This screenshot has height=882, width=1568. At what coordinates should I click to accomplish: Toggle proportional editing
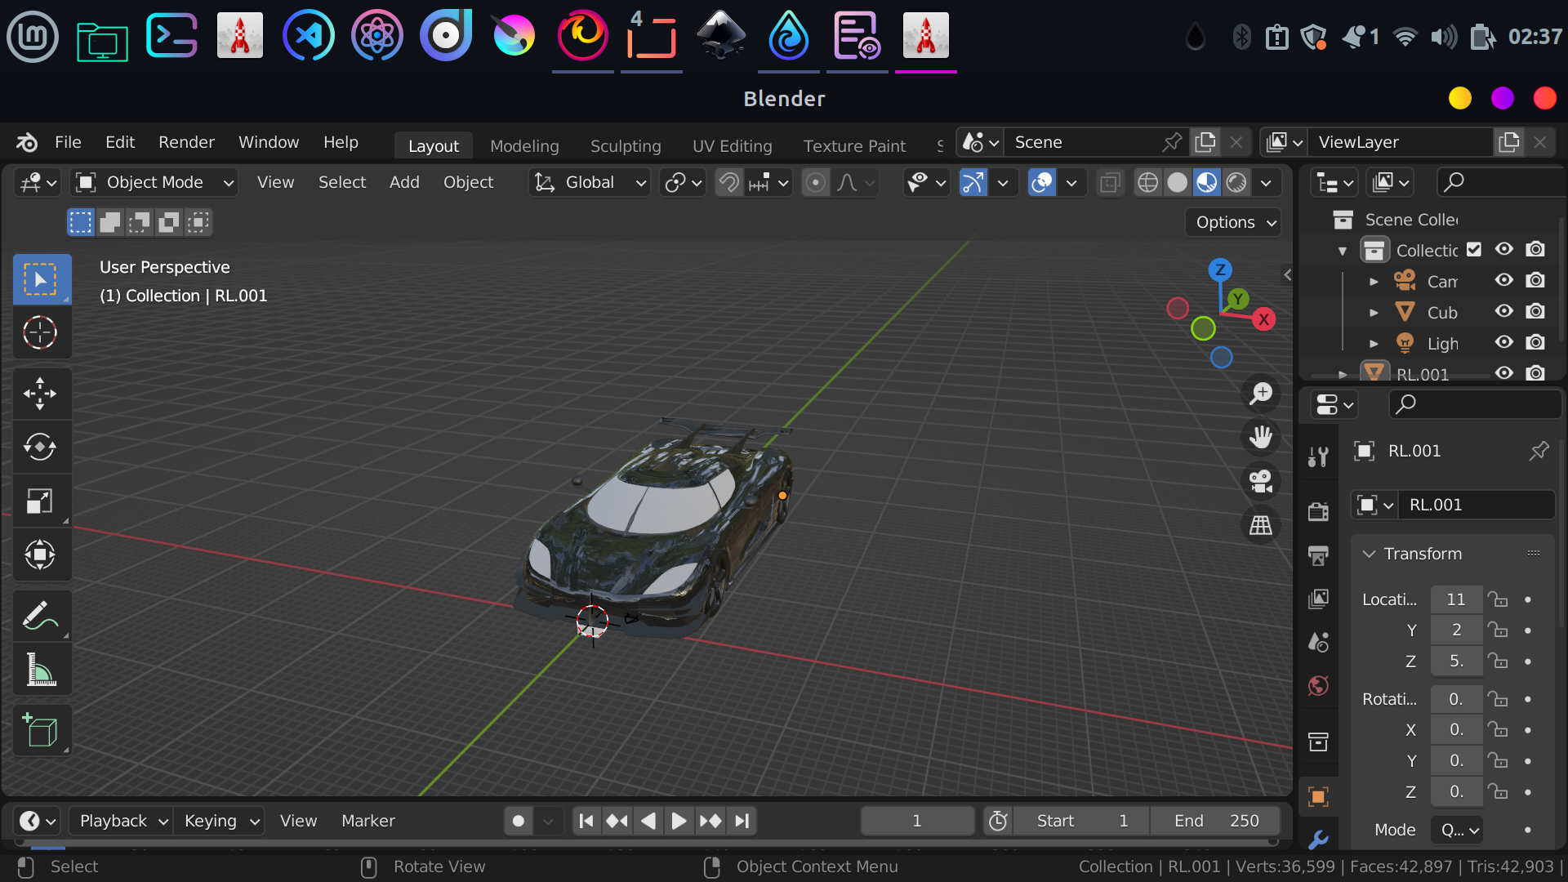coord(815,182)
